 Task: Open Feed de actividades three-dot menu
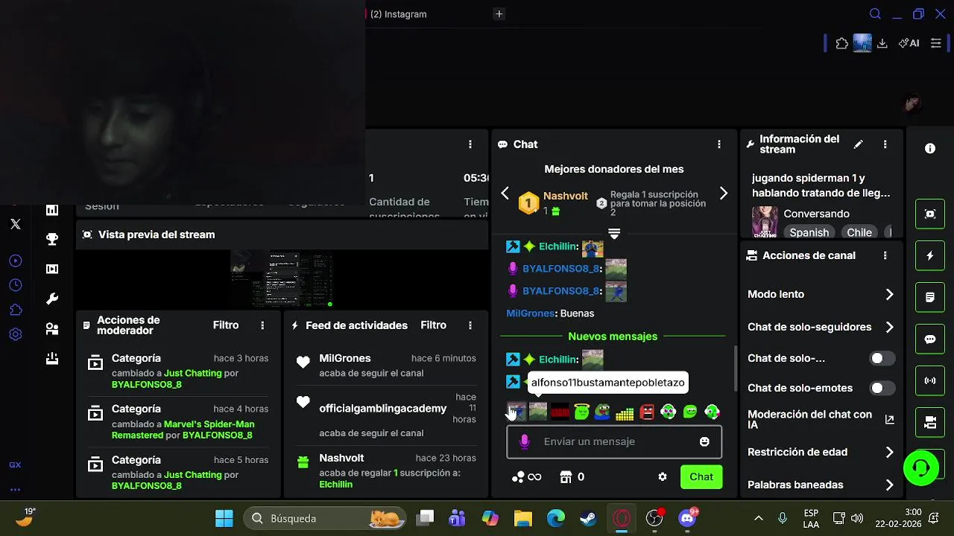pos(470,325)
